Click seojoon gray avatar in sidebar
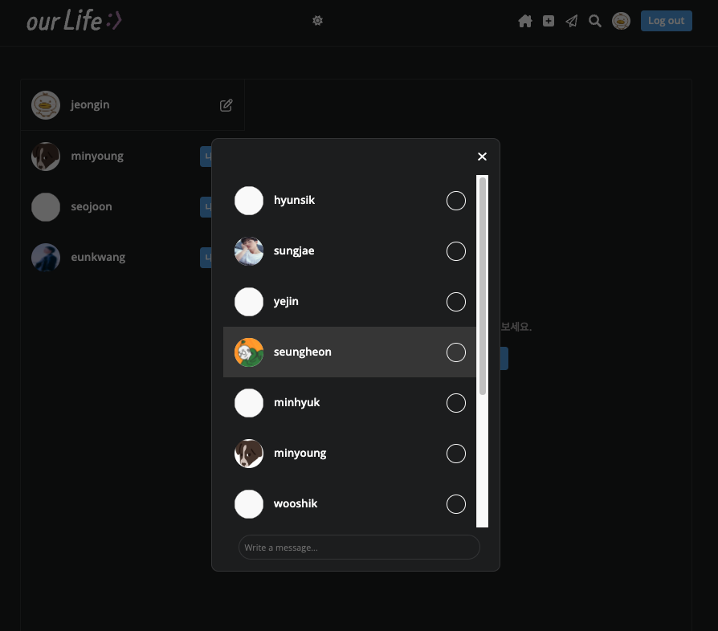 pos(45,207)
